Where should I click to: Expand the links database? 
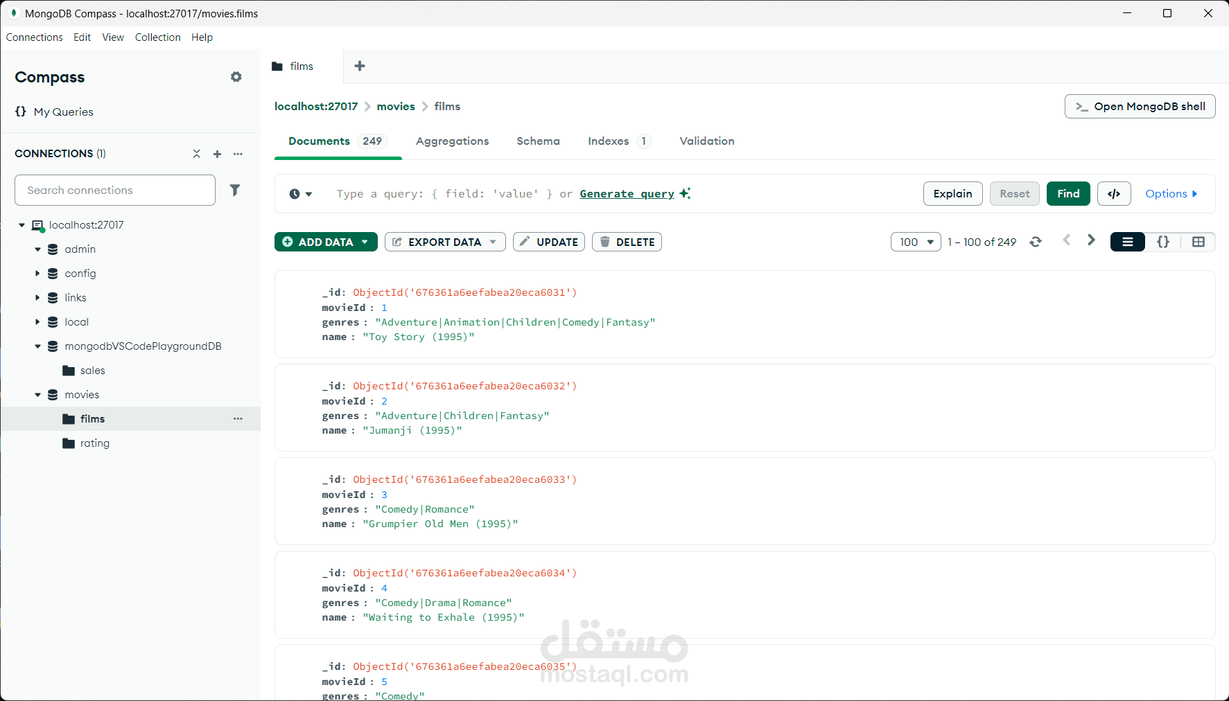click(37, 298)
